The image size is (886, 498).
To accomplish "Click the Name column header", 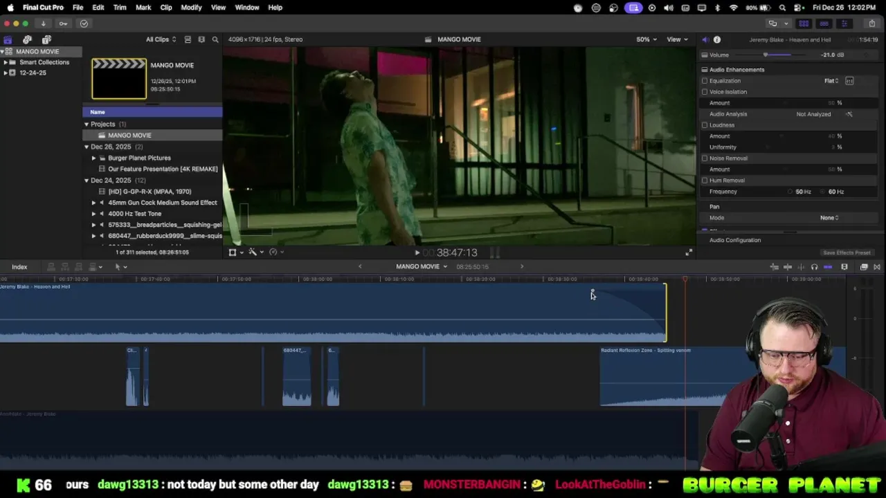I will [152, 112].
